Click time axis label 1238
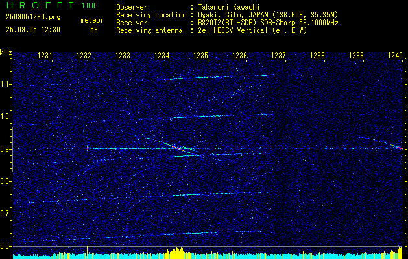Viewport: 408px width, 259px height. pos(317,55)
